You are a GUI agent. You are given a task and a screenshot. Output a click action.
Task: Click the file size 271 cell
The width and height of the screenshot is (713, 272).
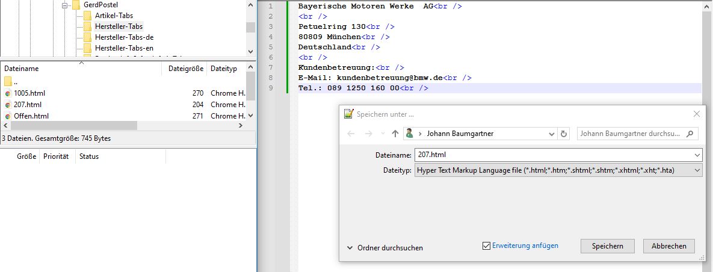(198, 116)
